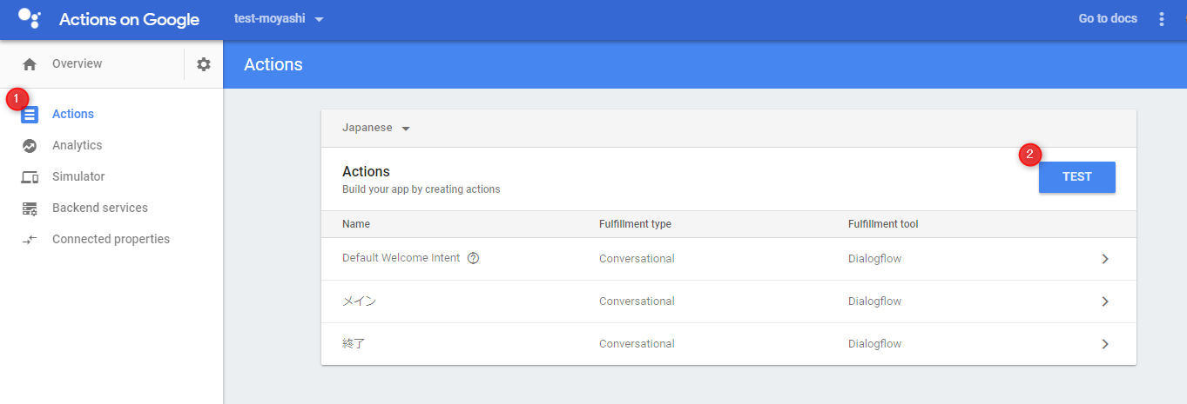This screenshot has width=1187, height=404.
Task: Open the settings gear icon
Action: 204,64
